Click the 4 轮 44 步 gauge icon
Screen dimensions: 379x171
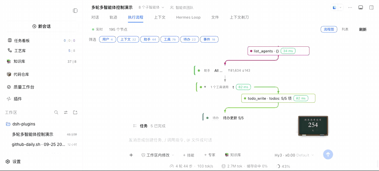click(172, 166)
